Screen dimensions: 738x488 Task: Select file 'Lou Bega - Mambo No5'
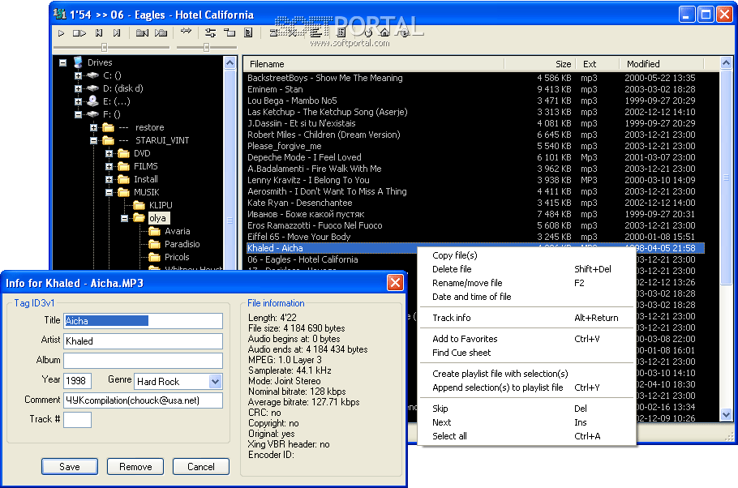(x=292, y=101)
